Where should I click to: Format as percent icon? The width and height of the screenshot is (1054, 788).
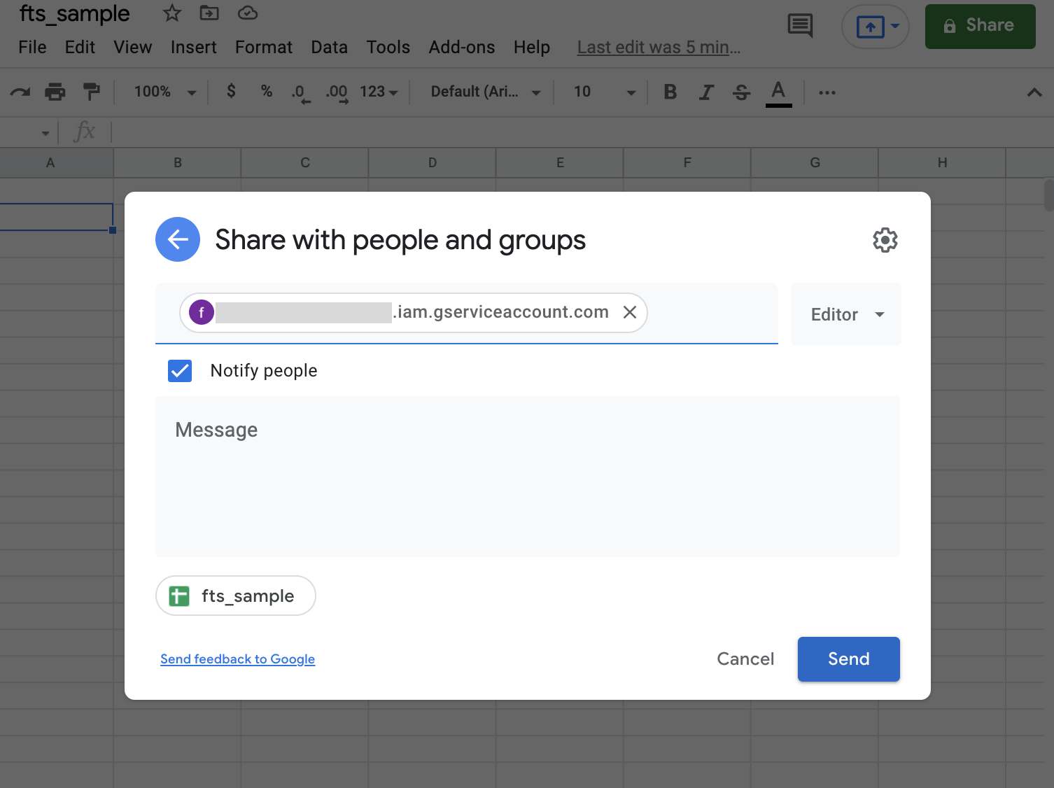tap(267, 91)
